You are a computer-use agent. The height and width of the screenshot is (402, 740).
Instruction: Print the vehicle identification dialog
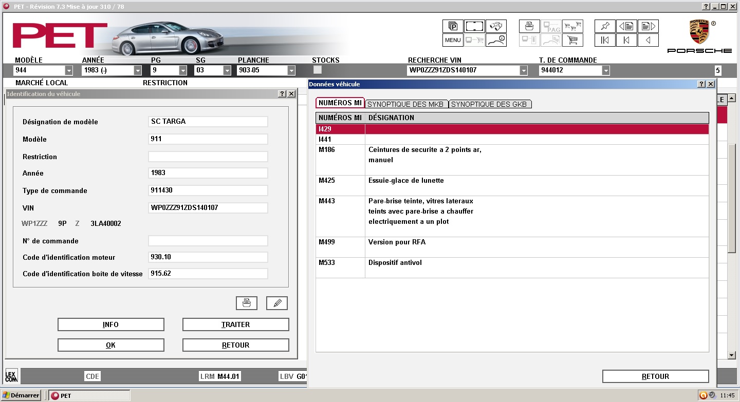247,303
